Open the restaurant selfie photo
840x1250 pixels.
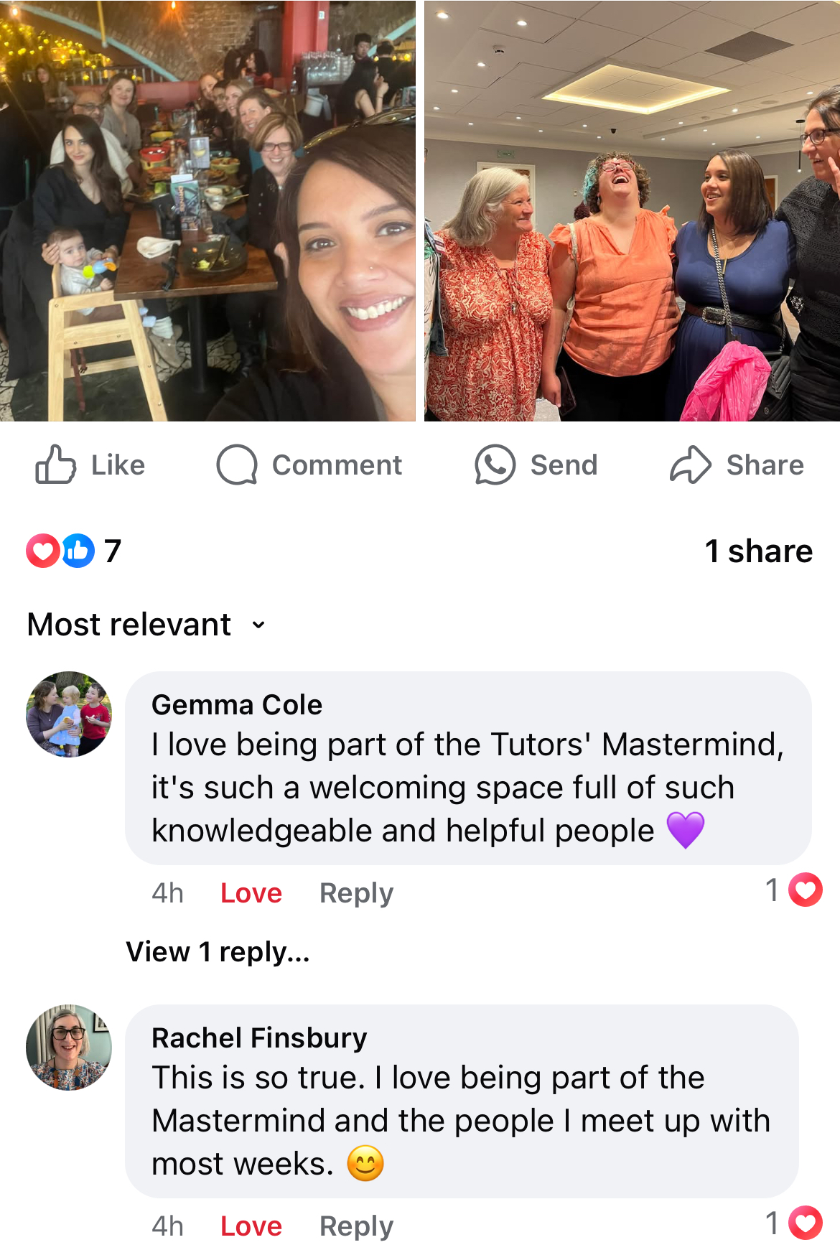click(207, 210)
